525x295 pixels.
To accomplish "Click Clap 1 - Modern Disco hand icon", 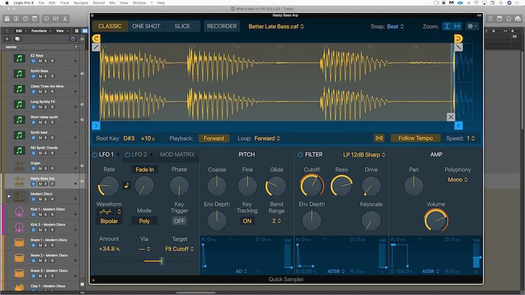I will coord(19,287).
